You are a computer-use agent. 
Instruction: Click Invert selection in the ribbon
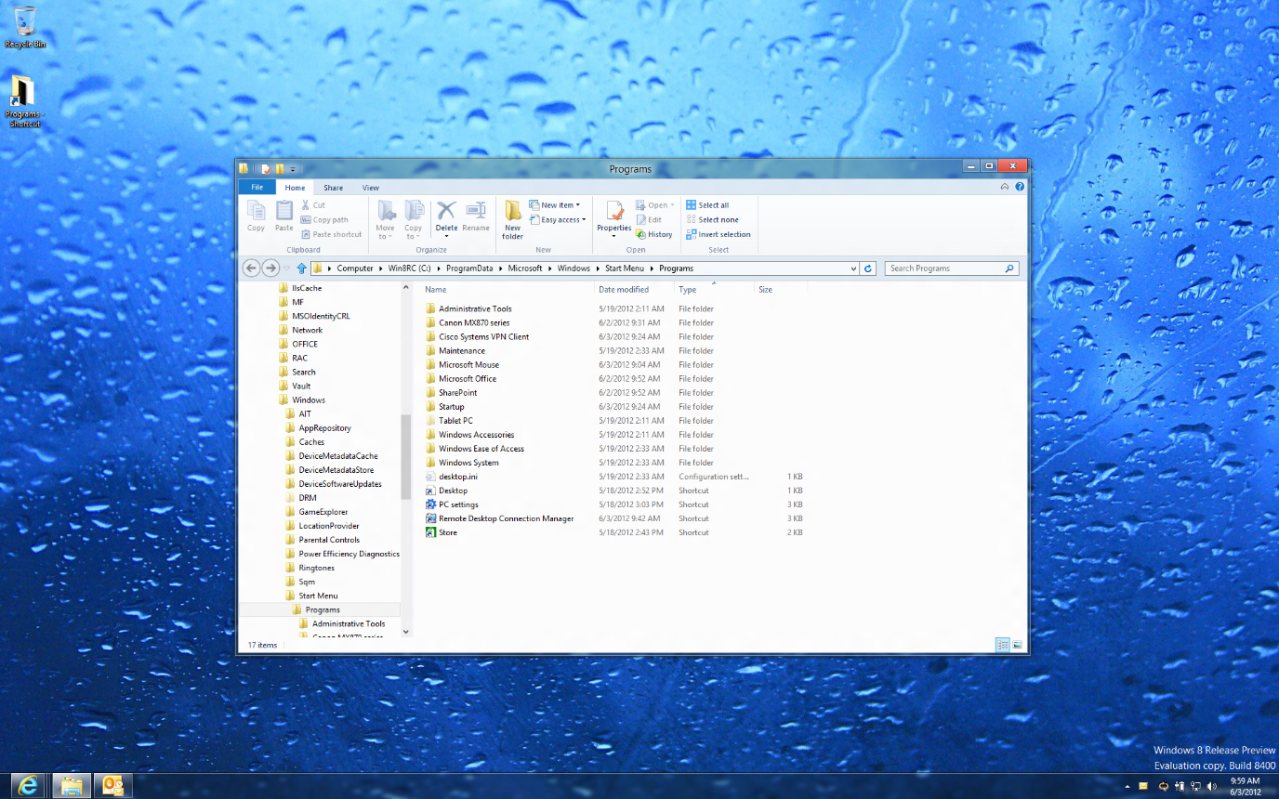point(719,234)
